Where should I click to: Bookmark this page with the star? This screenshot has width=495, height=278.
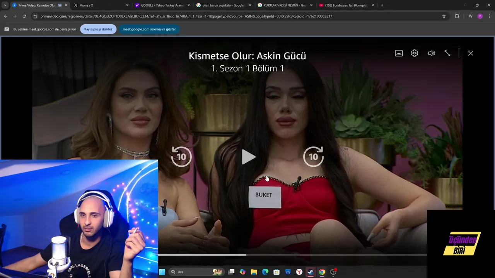pos(444,16)
